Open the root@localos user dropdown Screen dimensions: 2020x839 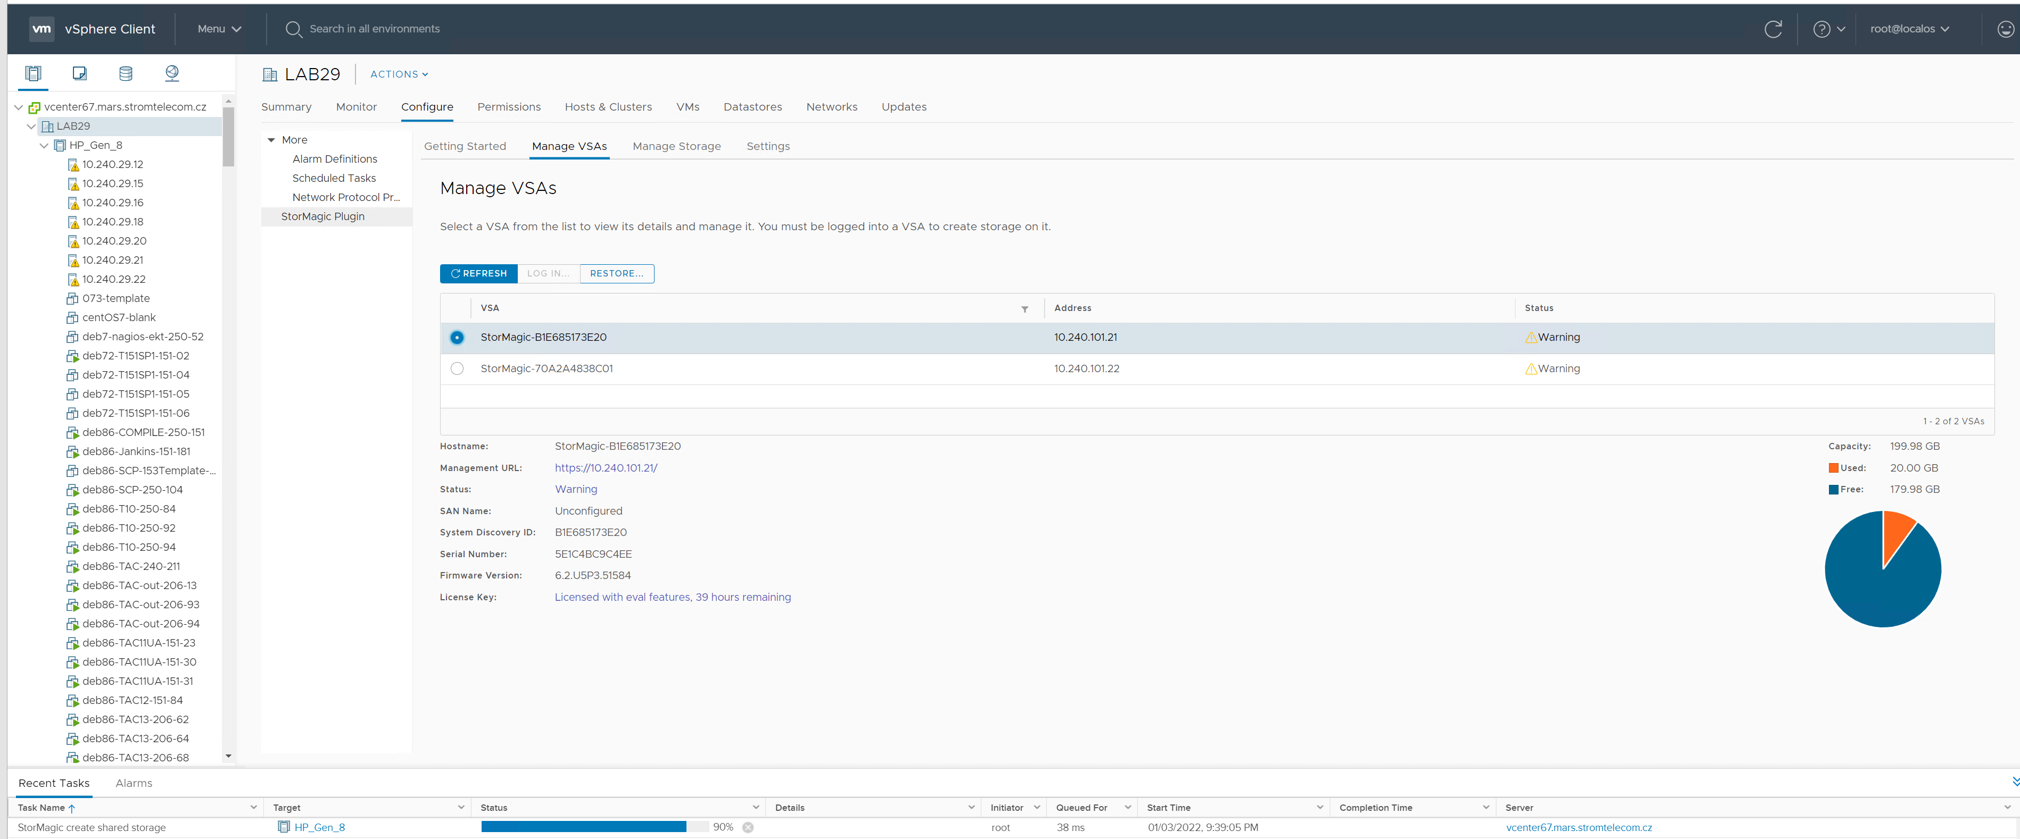[x=1909, y=29]
